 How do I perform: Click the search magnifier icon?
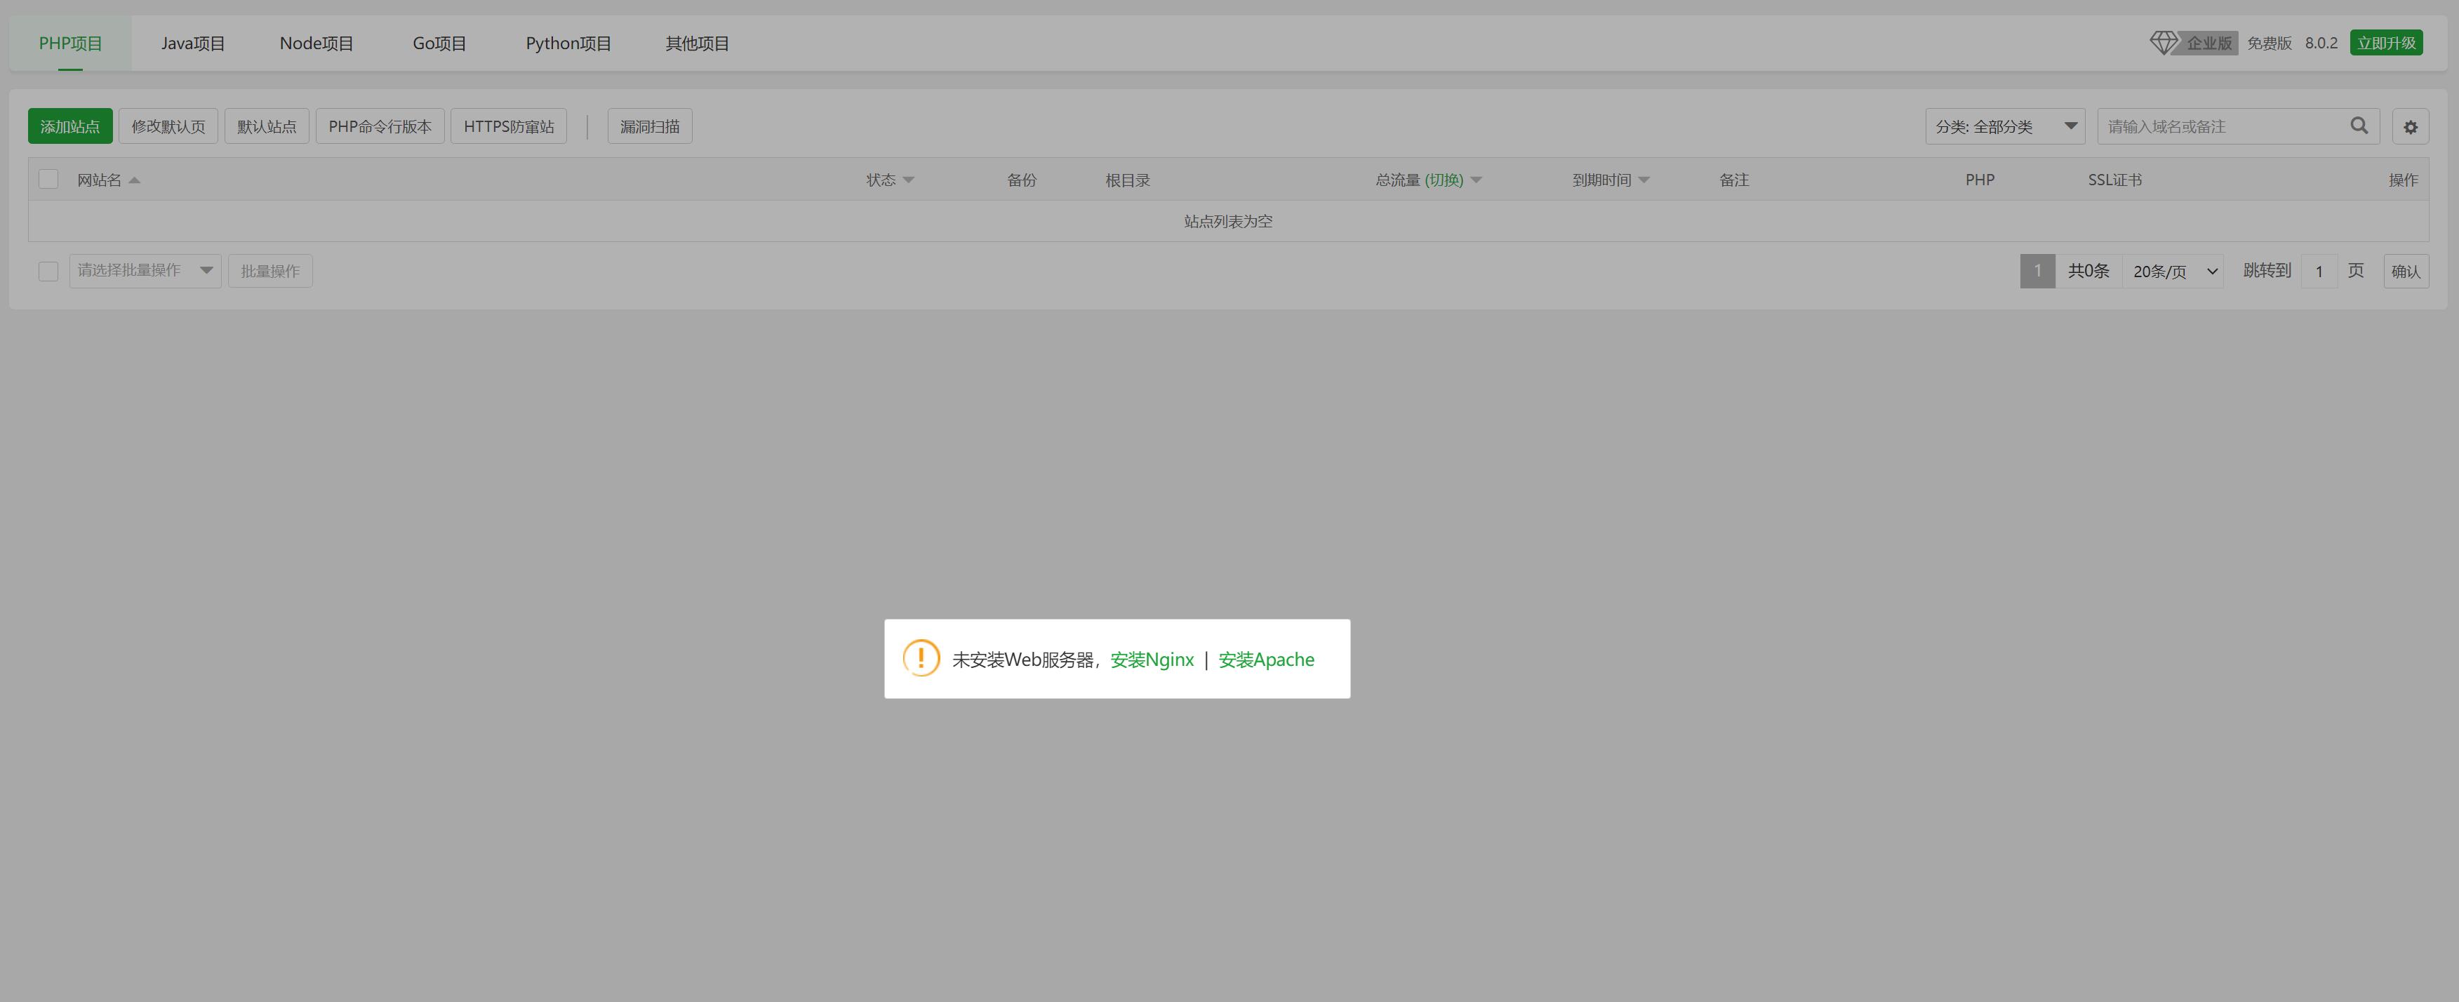(2358, 126)
